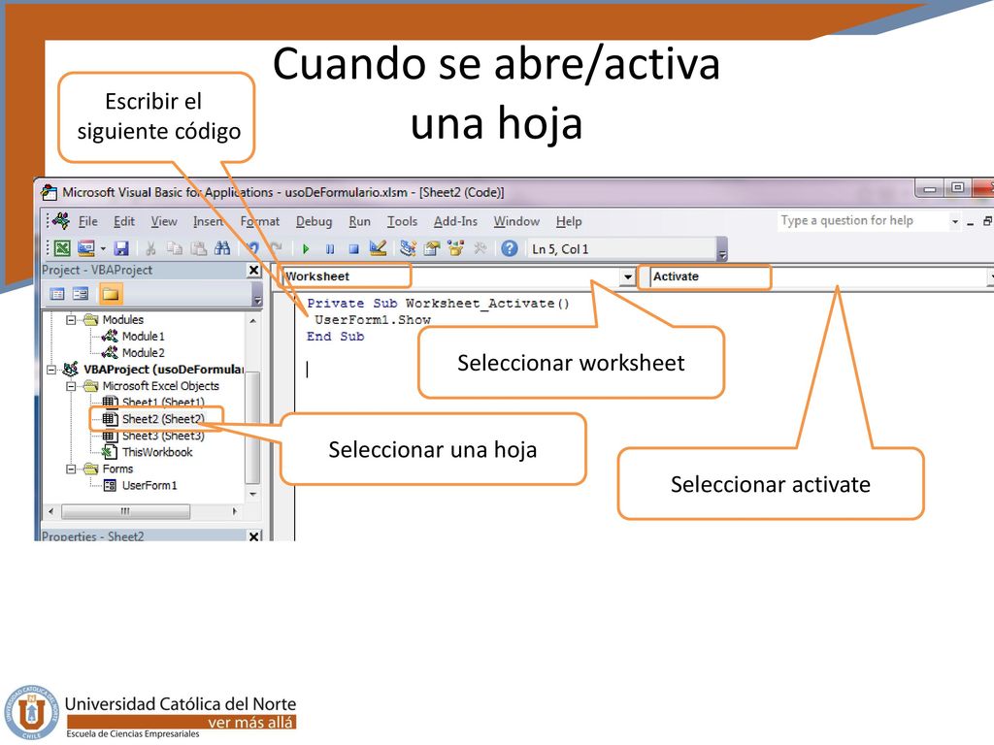
Task: Click Type a question for help box
Action: tap(863, 220)
